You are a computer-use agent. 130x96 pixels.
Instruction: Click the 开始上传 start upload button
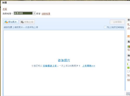[x=27, y=22]
